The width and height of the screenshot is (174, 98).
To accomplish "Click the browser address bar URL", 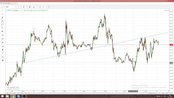I will tap(10, 4).
